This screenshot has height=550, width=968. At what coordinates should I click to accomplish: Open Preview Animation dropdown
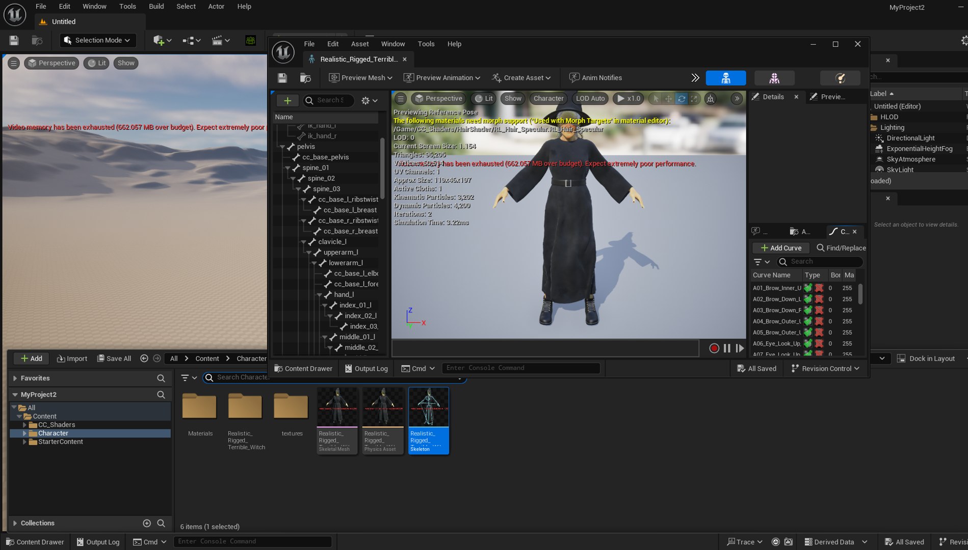(442, 78)
